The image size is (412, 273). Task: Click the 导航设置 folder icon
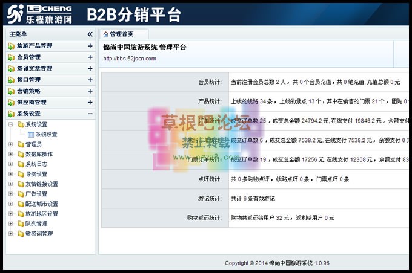click(21, 174)
